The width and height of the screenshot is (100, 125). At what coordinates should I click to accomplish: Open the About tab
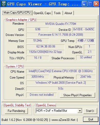click(x=68, y=13)
